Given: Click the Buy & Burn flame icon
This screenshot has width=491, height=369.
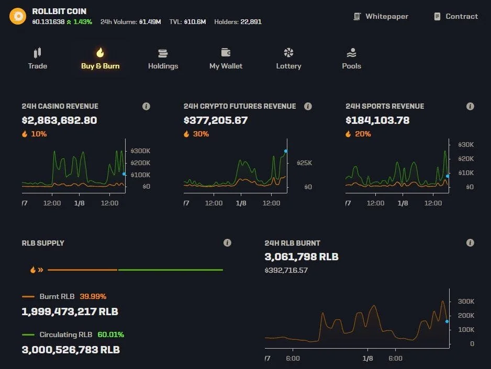Looking at the screenshot, I should [100, 53].
